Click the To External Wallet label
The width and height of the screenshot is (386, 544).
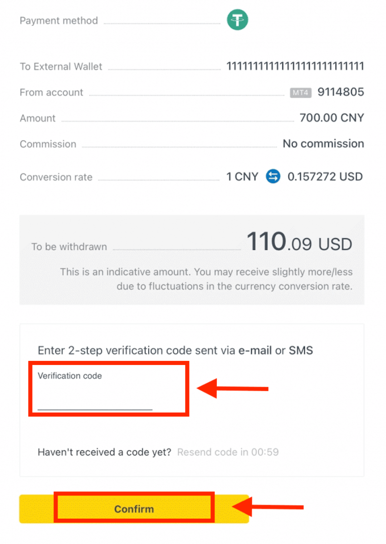click(x=61, y=67)
